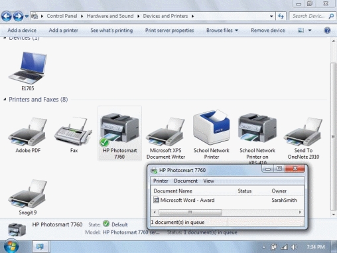Click the Show desktop button
The width and height of the screenshot is (337, 253).
pyautogui.click(x=334, y=246)
